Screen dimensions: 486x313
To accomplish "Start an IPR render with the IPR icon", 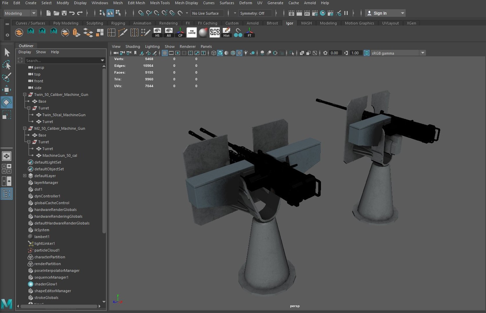I will click(x=307, y=13).
